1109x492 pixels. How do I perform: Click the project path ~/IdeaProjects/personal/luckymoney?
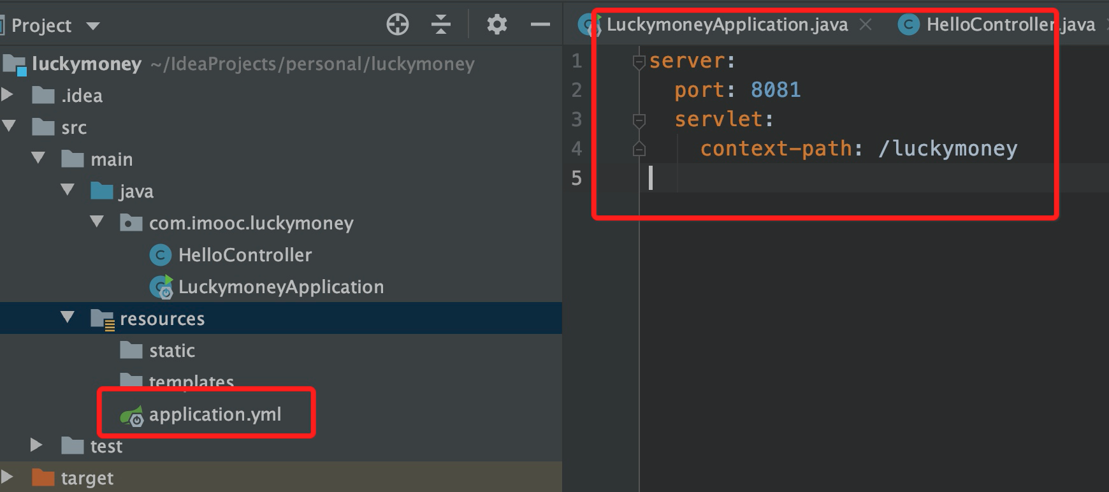pyautogui.click(x=313, y=64)
